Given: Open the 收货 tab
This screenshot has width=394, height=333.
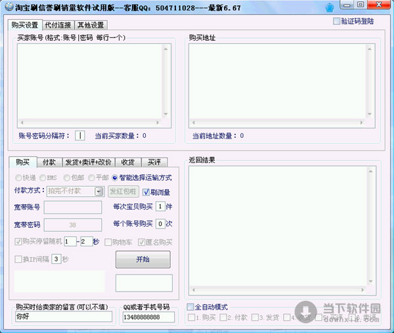Looking at the screenshot, I should 127,162.
